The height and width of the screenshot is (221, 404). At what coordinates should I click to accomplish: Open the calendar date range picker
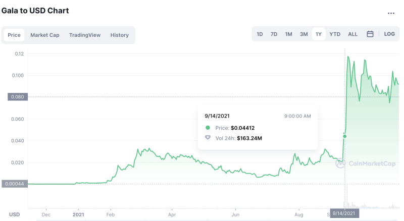[370, 34]
